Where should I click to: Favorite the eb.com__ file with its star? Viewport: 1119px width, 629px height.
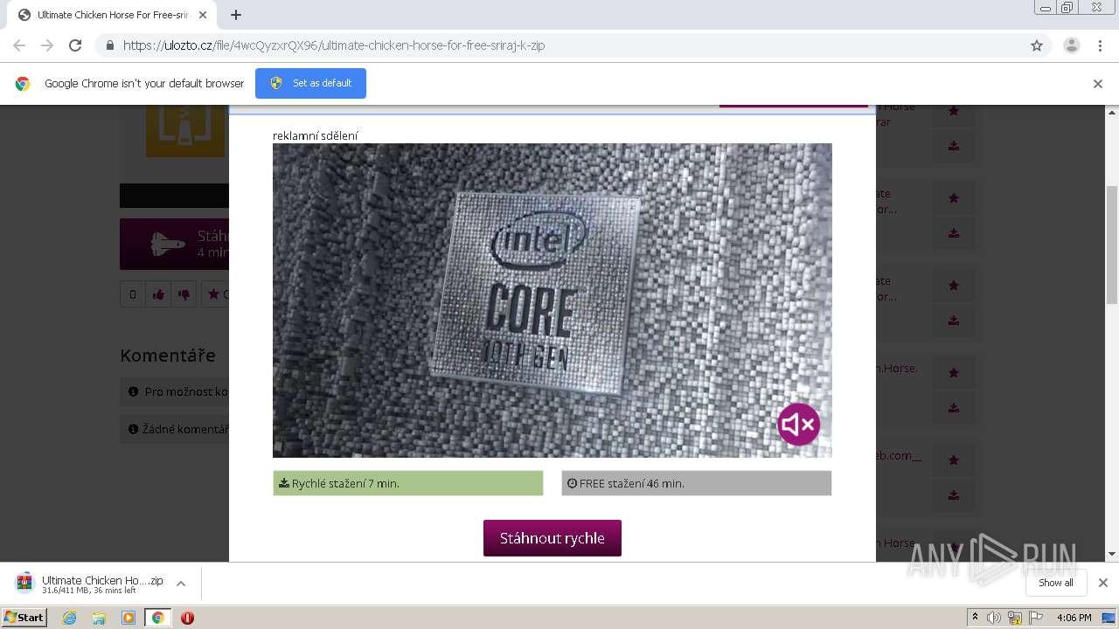954,460
